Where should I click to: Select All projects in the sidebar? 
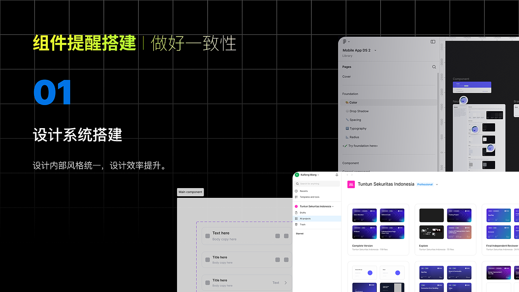317,219
